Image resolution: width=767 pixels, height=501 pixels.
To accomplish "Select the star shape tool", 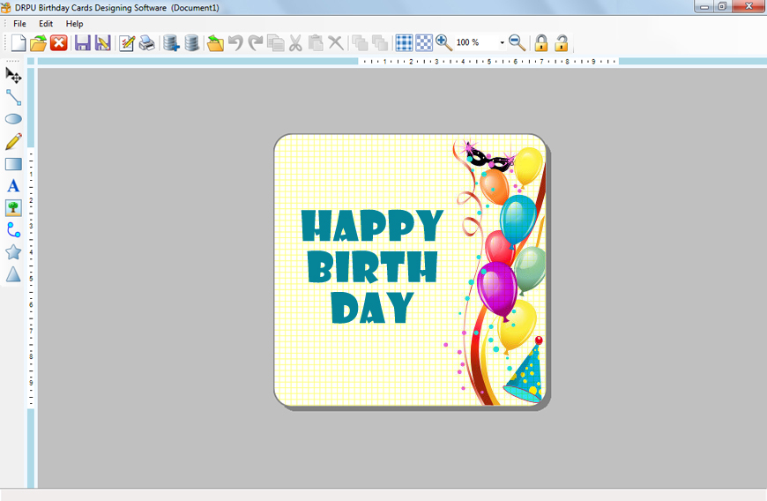I will coord(13,252).
